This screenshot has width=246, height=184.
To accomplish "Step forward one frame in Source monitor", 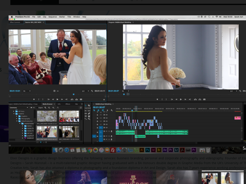I will pos(62,99).
